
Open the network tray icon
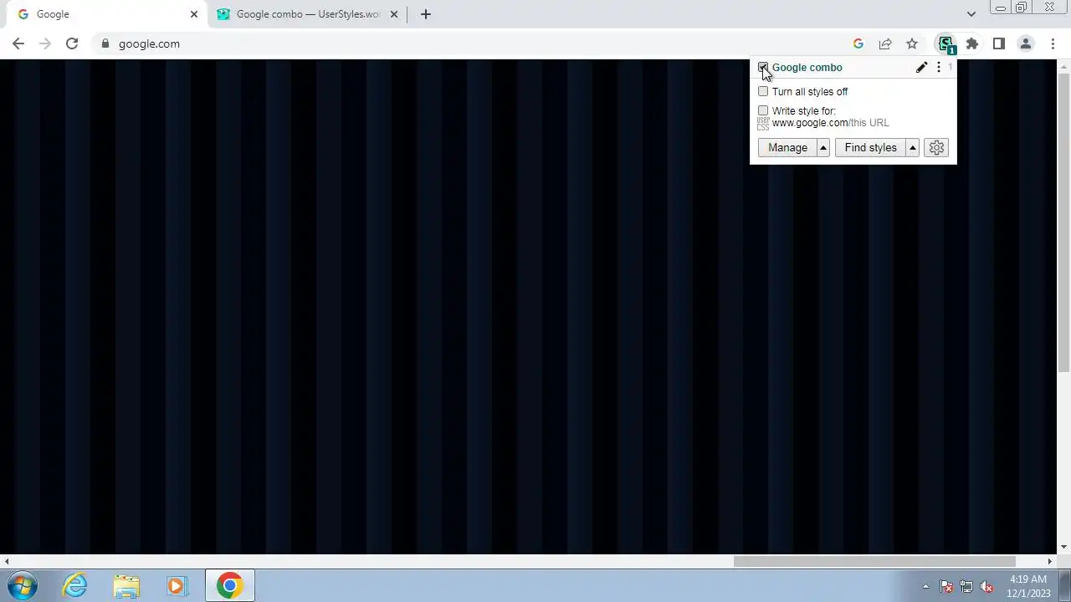coord(966,587)
